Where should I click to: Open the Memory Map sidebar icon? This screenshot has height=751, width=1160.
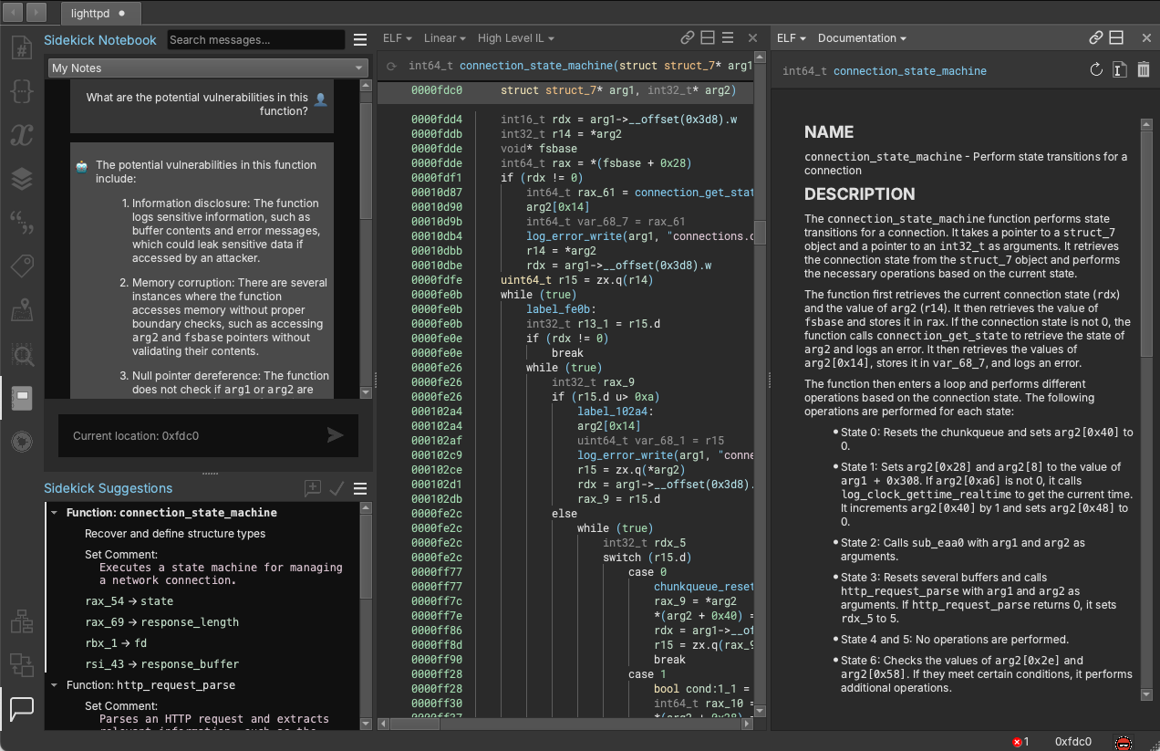tap(22, 311)
